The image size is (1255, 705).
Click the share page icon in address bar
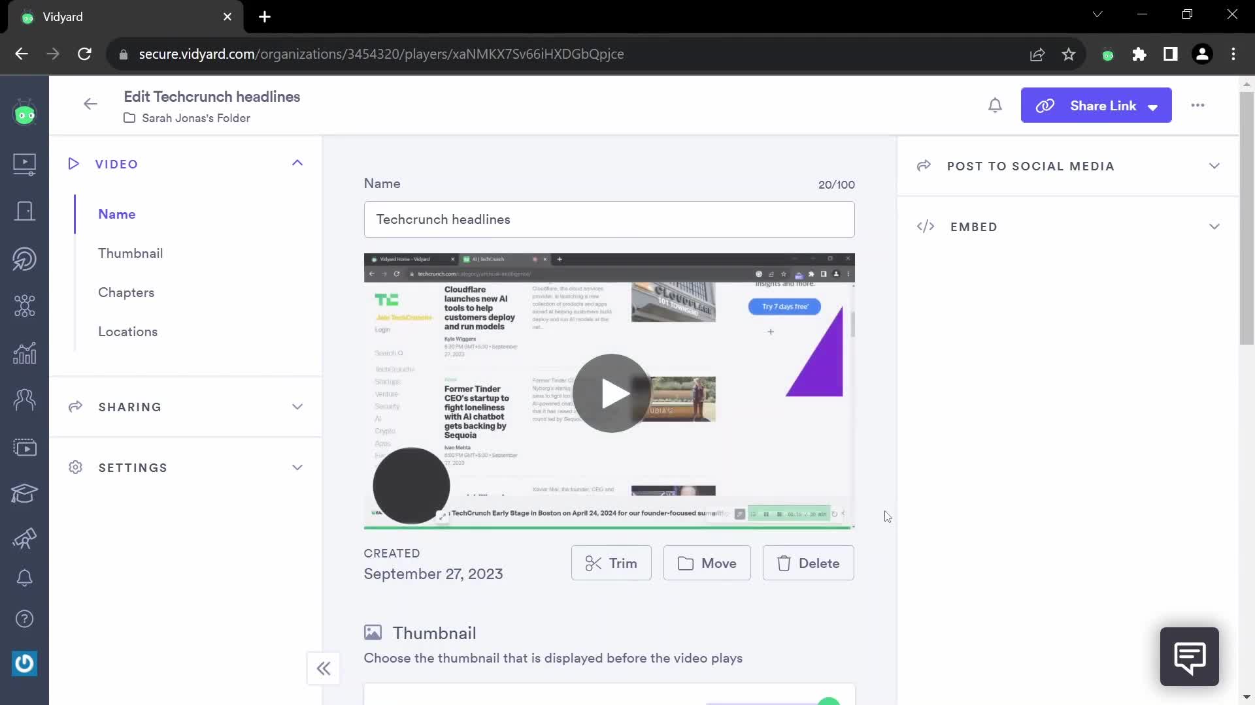1037,54
